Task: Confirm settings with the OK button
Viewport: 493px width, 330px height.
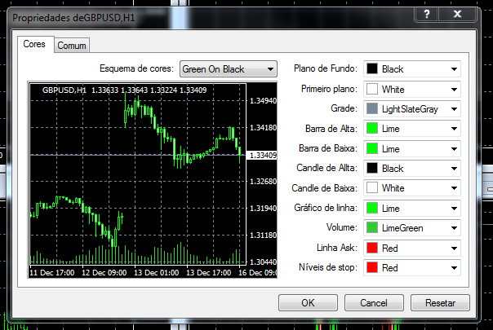Action: [x=308, y=302]
